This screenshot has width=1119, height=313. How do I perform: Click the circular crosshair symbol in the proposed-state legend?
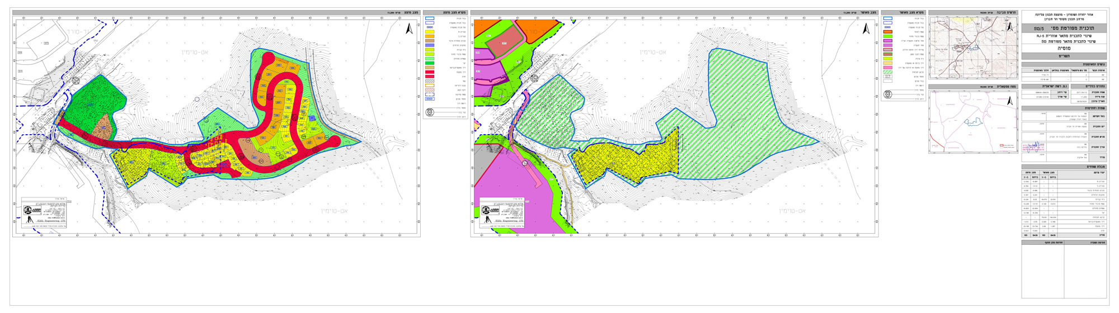tap(430, 112)
